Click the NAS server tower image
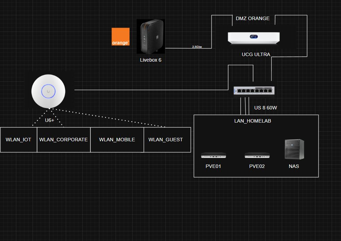This screenshot has height=241, width=341. (x=294, y=149)
